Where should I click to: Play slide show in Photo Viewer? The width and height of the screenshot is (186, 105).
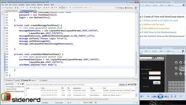pyautogui.click(x=160, y=96)
